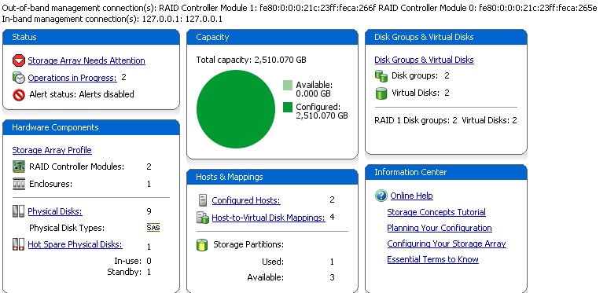
Task: Open Essential Terms to Know link
Action: pos(432,259)
